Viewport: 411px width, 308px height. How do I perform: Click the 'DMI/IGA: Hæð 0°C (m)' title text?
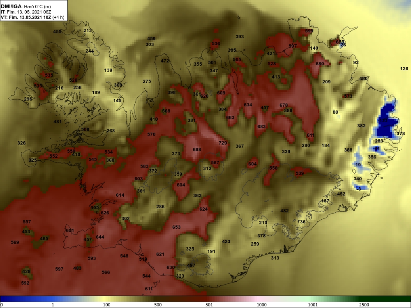click(25, 7)
